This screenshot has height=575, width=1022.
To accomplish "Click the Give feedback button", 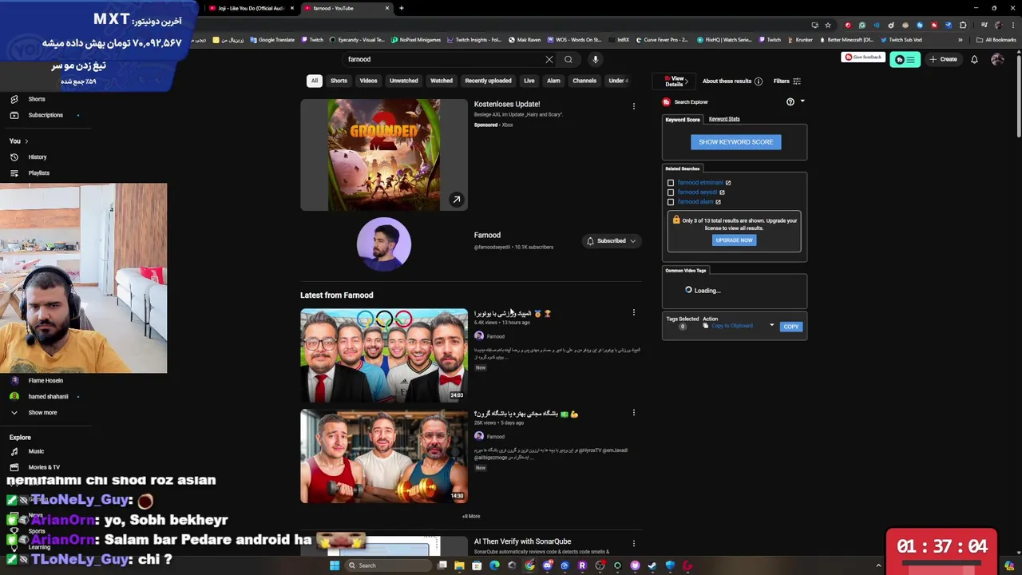I will point(863,57).
